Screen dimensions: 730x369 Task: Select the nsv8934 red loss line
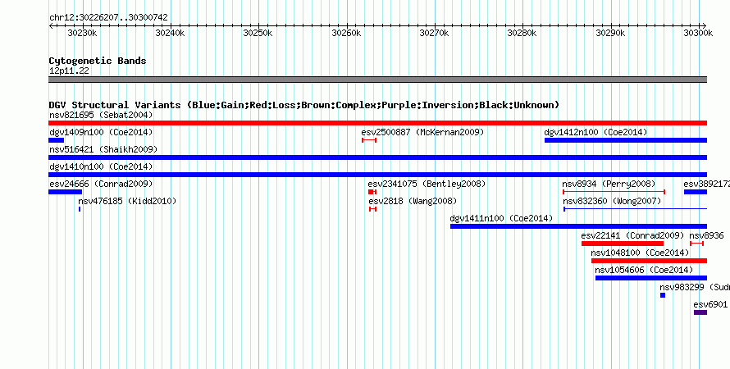[614, 192]
